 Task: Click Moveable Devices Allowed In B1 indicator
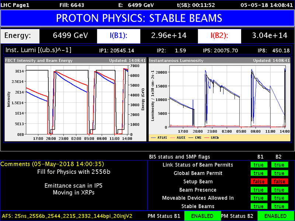(x=259, y=198)
